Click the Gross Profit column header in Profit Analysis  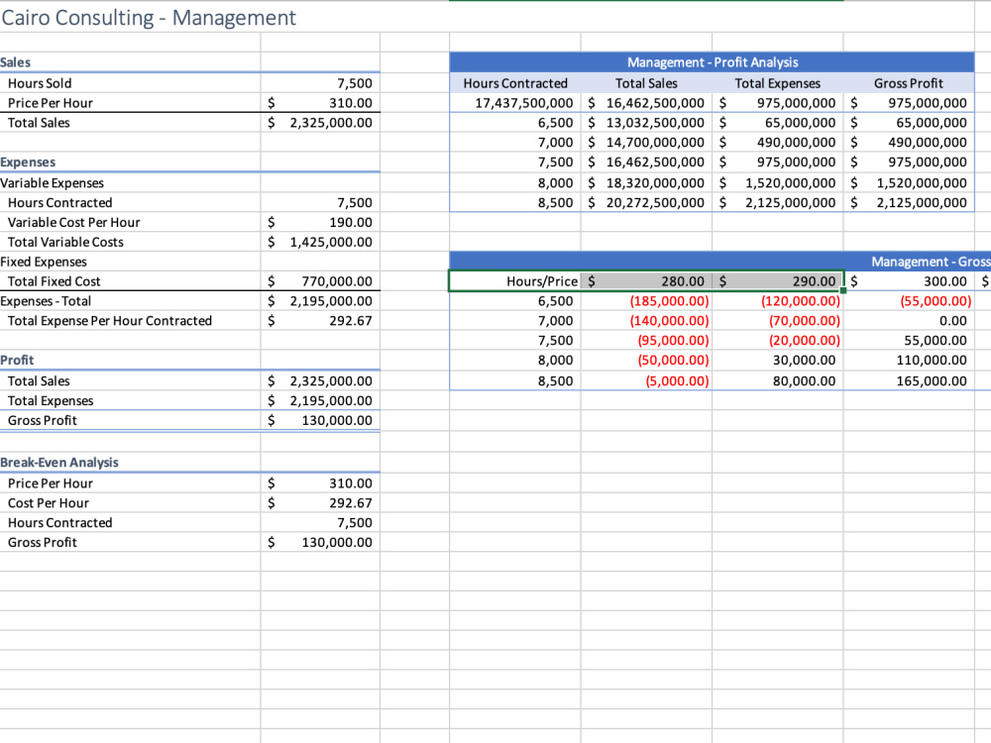coord(909,83)
